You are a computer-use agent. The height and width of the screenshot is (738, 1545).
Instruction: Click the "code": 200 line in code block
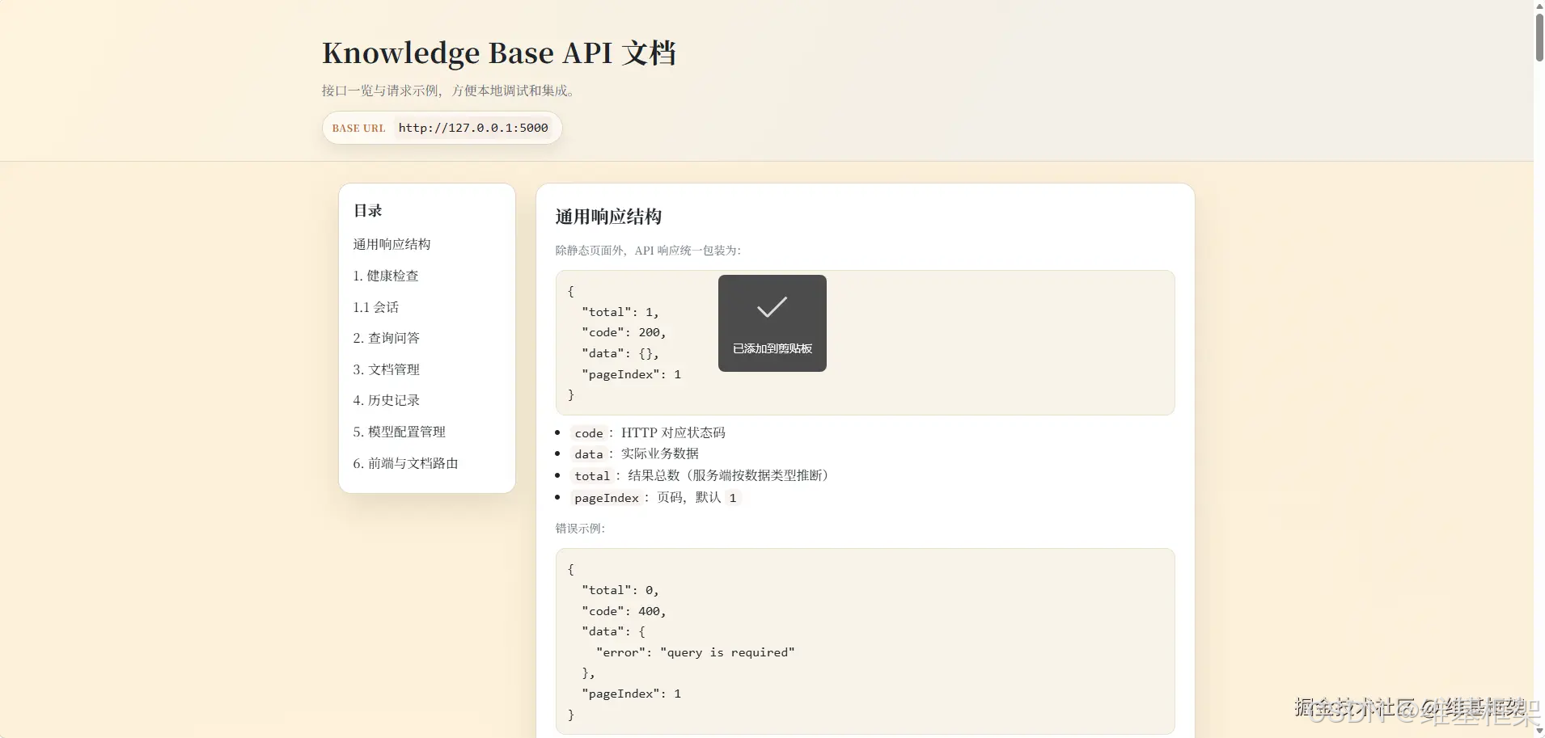tap(624, 332)
